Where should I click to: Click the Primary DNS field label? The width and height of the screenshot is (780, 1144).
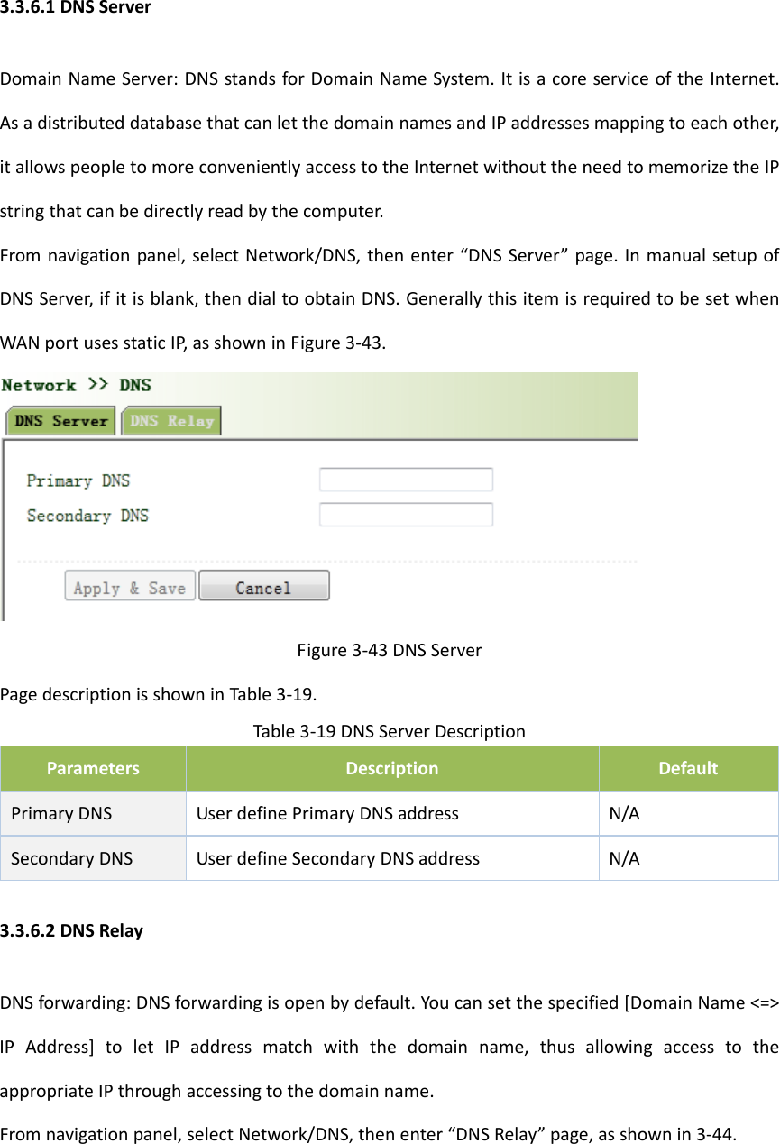pyautogui.click(x=77, y=480)
